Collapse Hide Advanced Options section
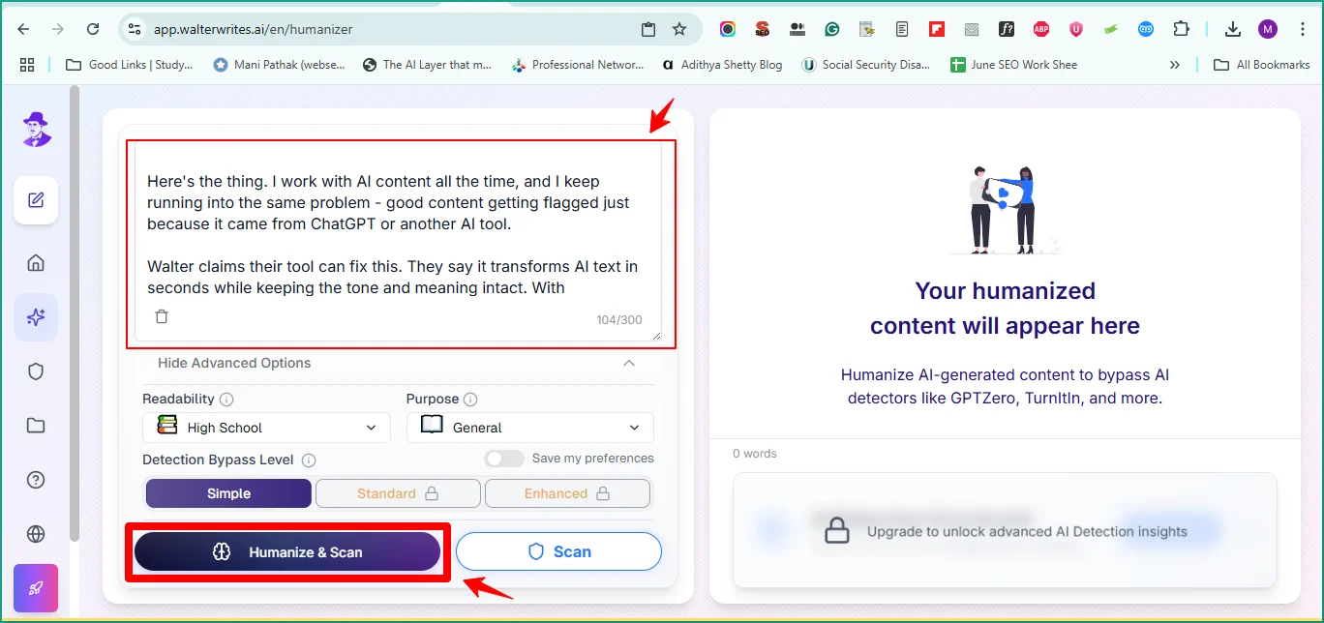 coord(234,363)
